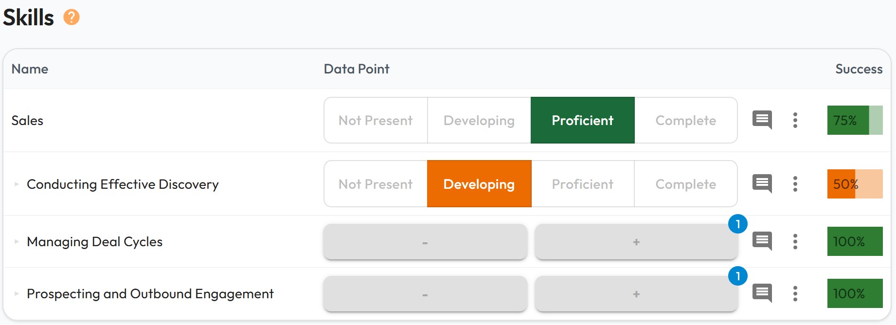
Task: Click the help icon next to Skills heading
Action: pyautogui.click(x=72, y=18)
